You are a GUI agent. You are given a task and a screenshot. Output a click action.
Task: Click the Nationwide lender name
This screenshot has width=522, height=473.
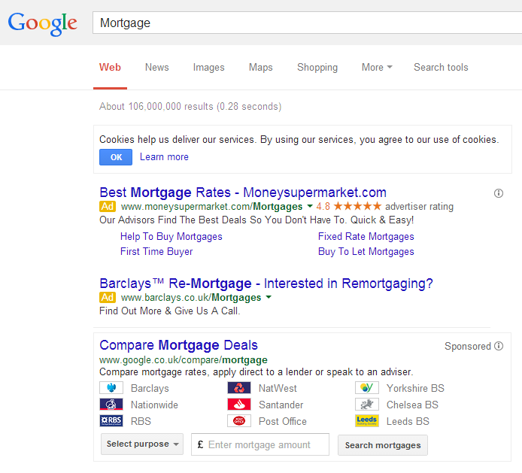click(154, 405)
